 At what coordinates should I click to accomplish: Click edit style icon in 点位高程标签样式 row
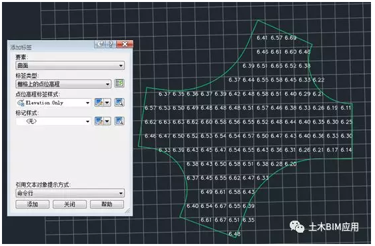pyautogui.click(x=99, y=103)
